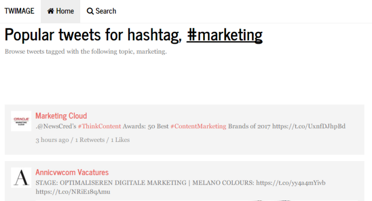The image size is (372, 201).
Task: Open link https://t.co/UxnfDJhpBd in tweet
Action: click(x=309, y=126)
